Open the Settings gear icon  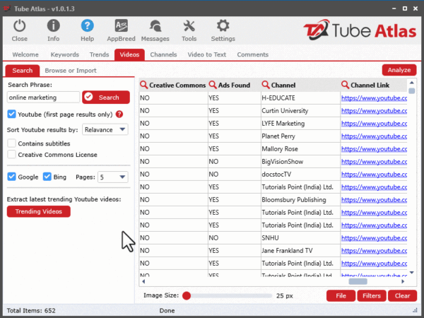[223, 26]
